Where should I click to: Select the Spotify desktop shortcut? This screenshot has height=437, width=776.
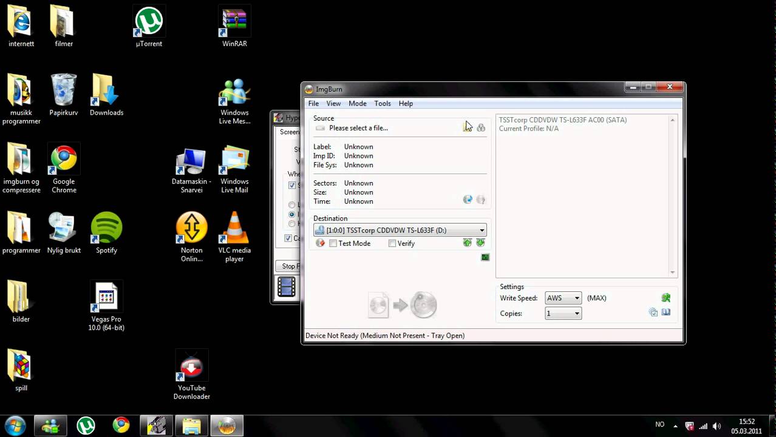106,234
